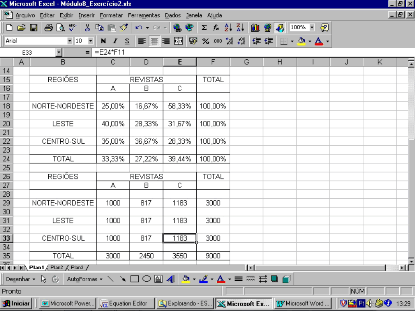Toggle Bold formatting (N button)

click(103, 41)
